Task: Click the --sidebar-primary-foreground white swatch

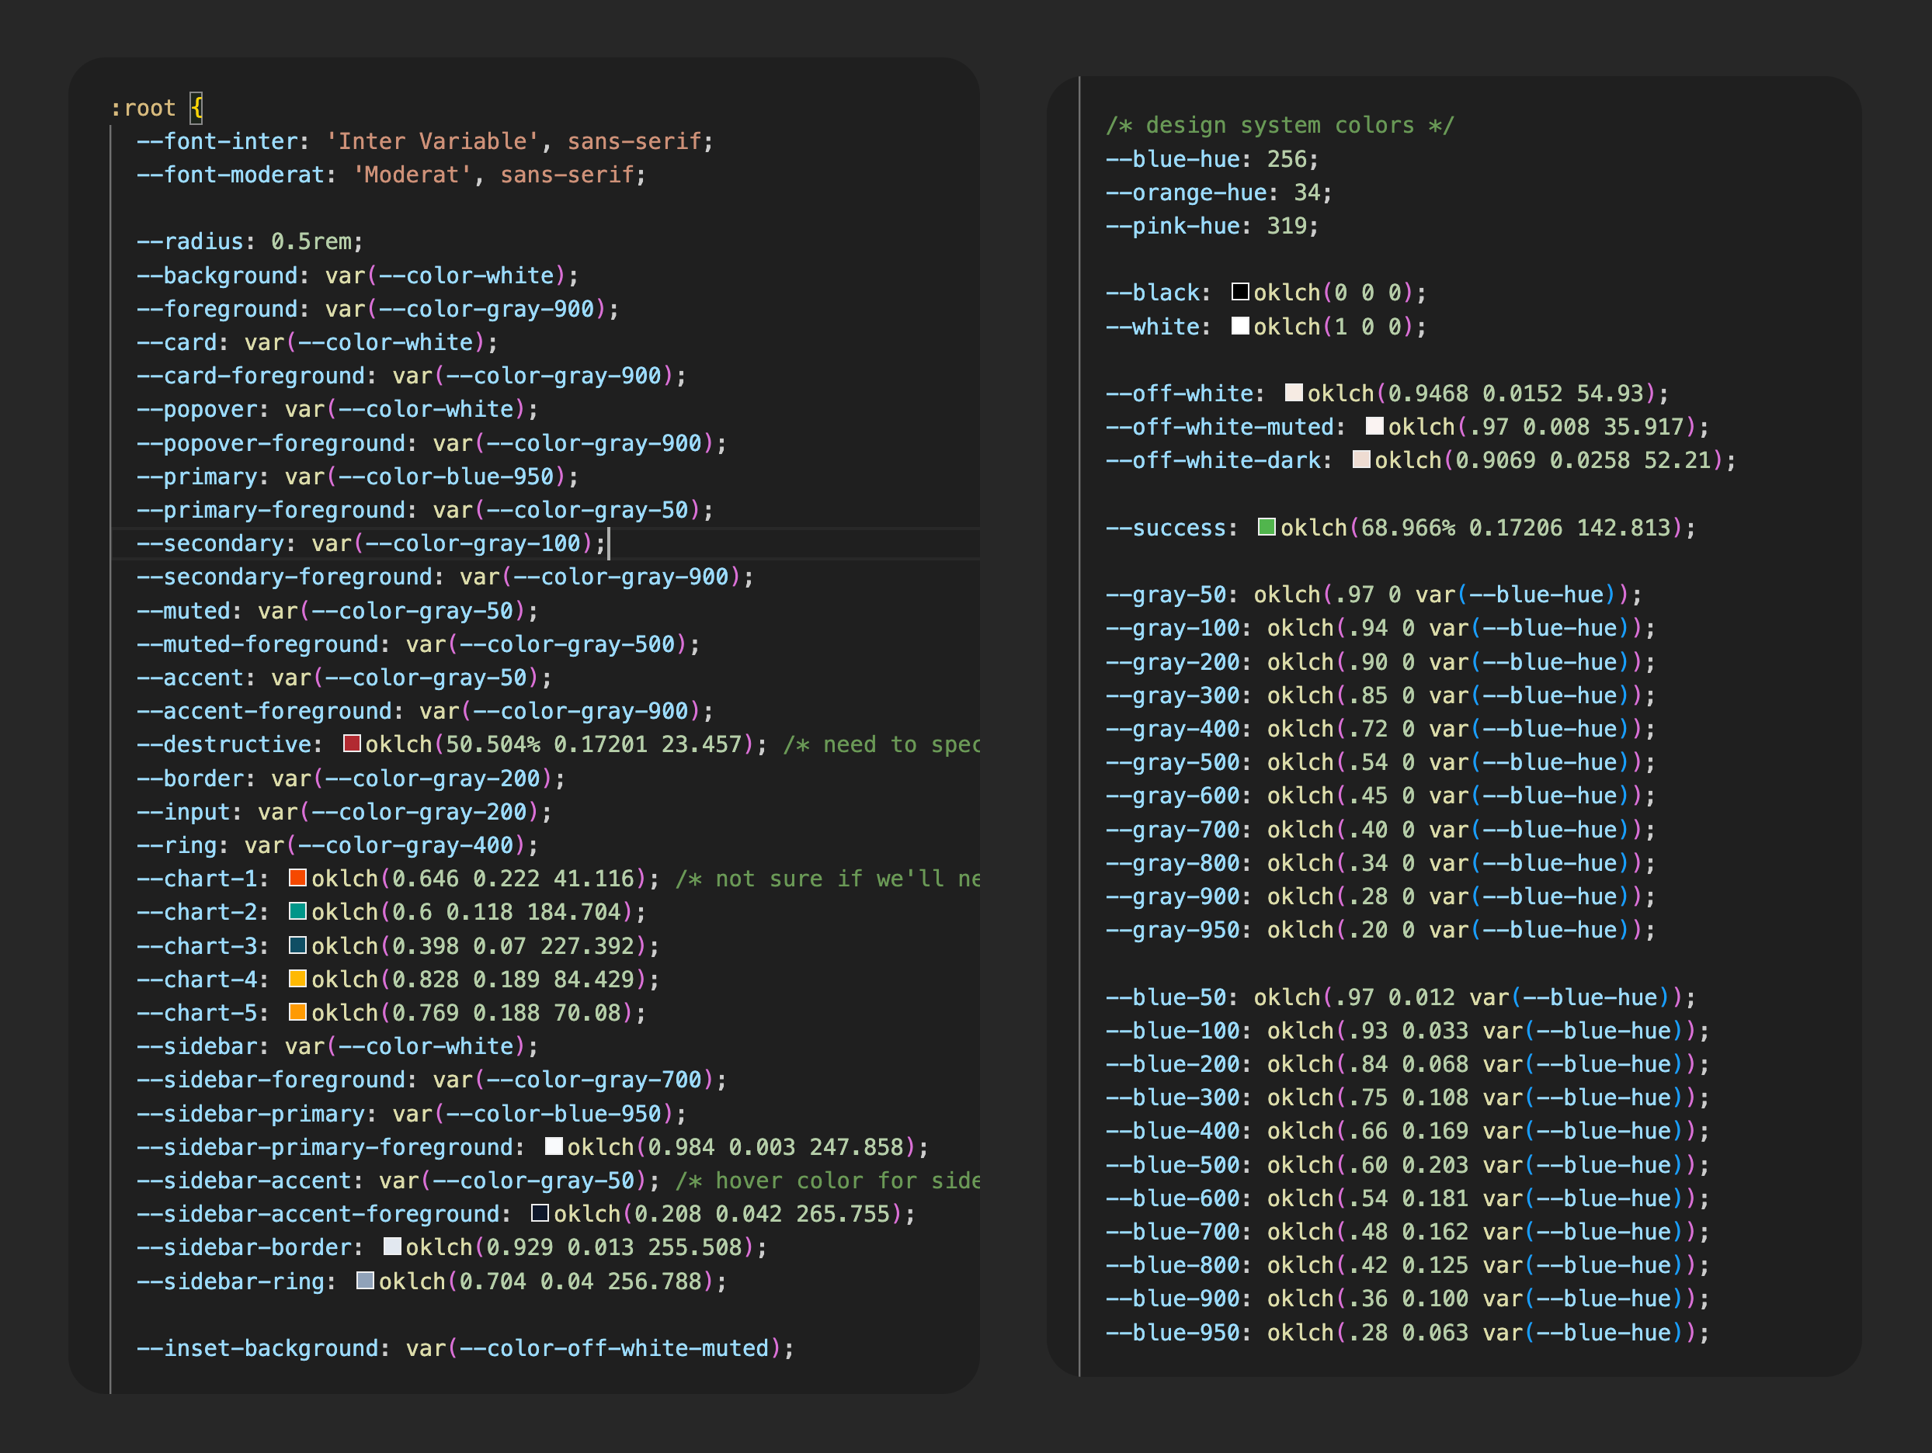Action: (554, 1146)
